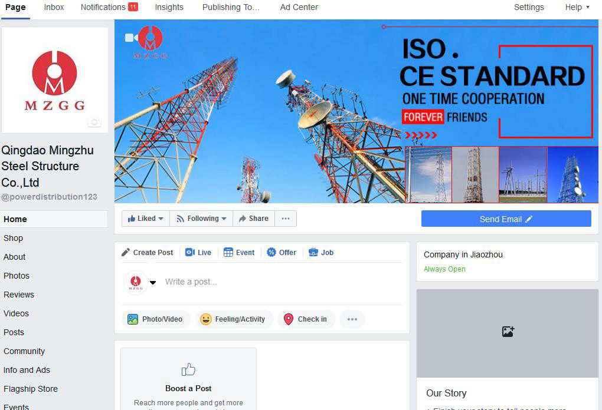The image size is (602, 410).
Task: Open the Insights tab
Action: pyautogui.click(x=169, y=7)
